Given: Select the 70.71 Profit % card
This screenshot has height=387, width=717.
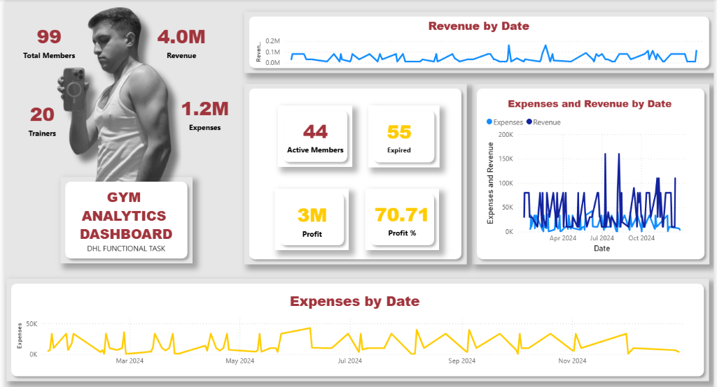Looking at the screenshot, I should pos(401,219).
